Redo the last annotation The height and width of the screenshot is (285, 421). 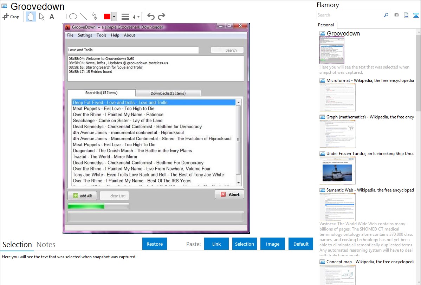[161, 17]
